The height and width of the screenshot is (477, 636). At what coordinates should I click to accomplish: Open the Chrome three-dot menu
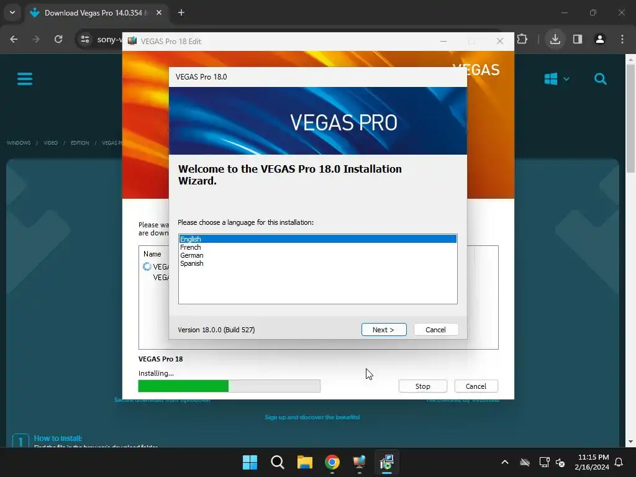[x=622, y=39]
